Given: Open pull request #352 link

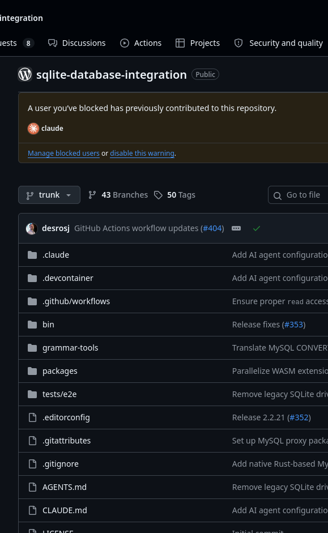Looking at the screenshot, I should tap(299, 417).
